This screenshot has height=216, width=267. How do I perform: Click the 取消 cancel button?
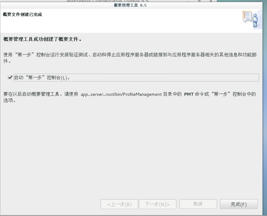point(198,204)
